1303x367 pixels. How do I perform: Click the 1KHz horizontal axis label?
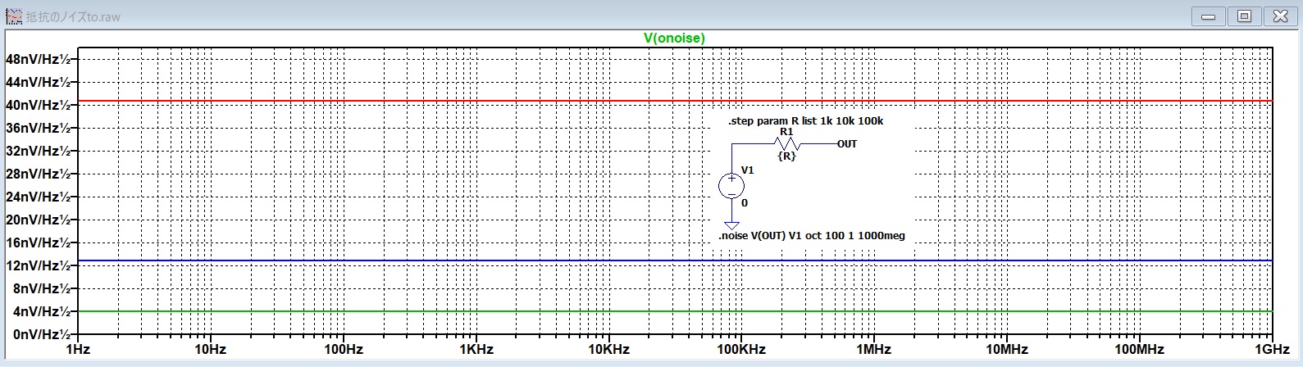pyautogui.click(x=476, y=350)
